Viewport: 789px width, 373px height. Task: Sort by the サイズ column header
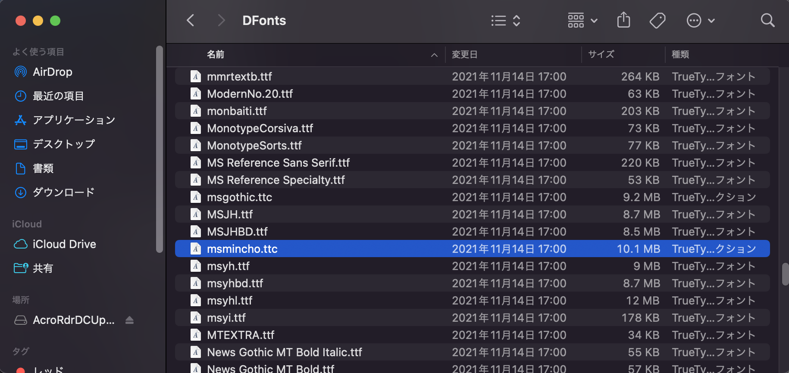[601, 55]
